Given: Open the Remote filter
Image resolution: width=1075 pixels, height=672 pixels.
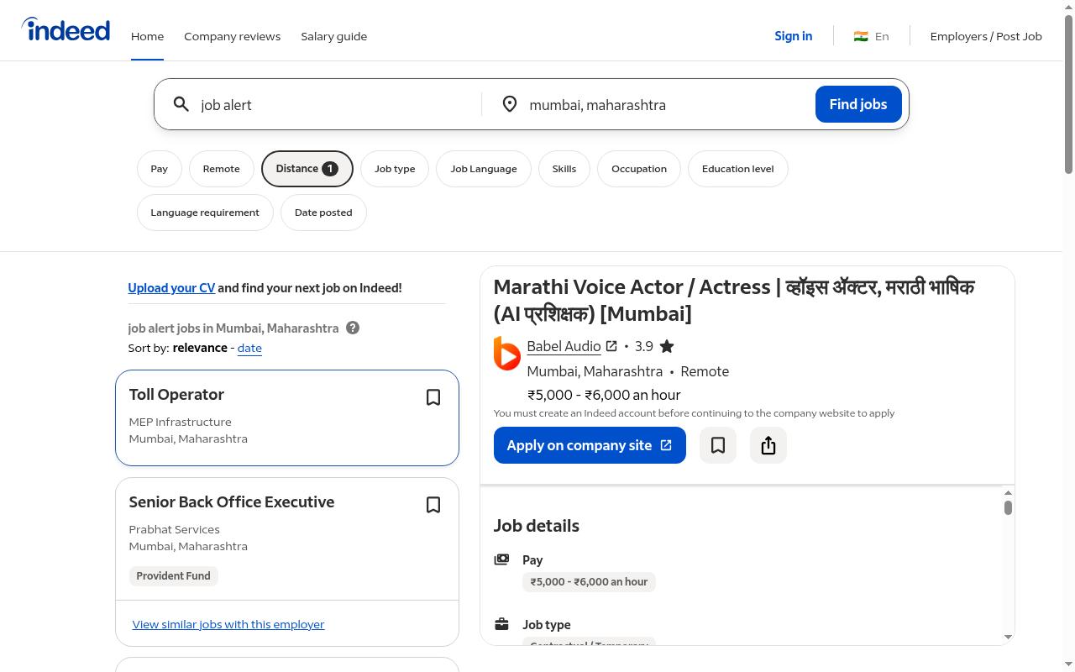Looking at the screenshot, I should click(222, 169).
